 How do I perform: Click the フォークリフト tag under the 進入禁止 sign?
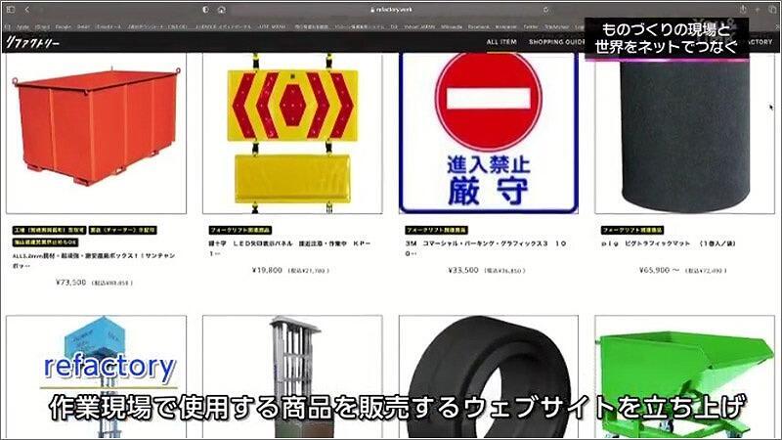[436, 230]
